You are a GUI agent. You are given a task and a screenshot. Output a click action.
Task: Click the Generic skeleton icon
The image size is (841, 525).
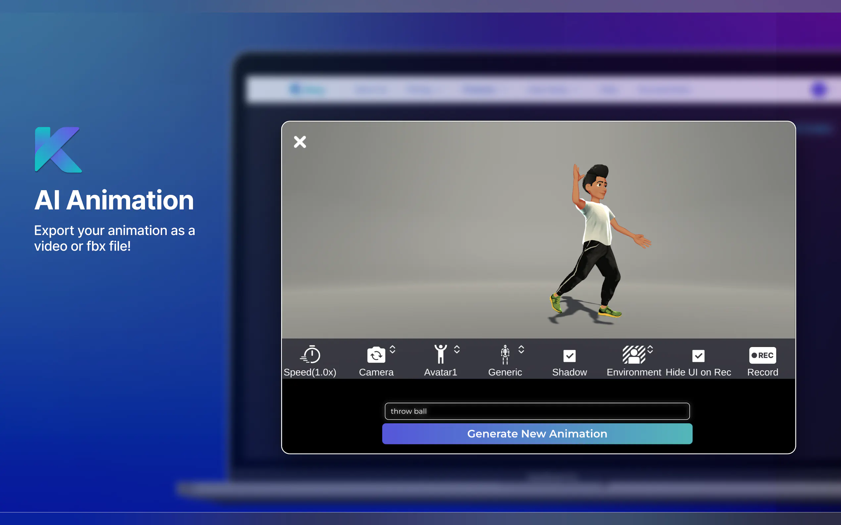tap(505, 354)
